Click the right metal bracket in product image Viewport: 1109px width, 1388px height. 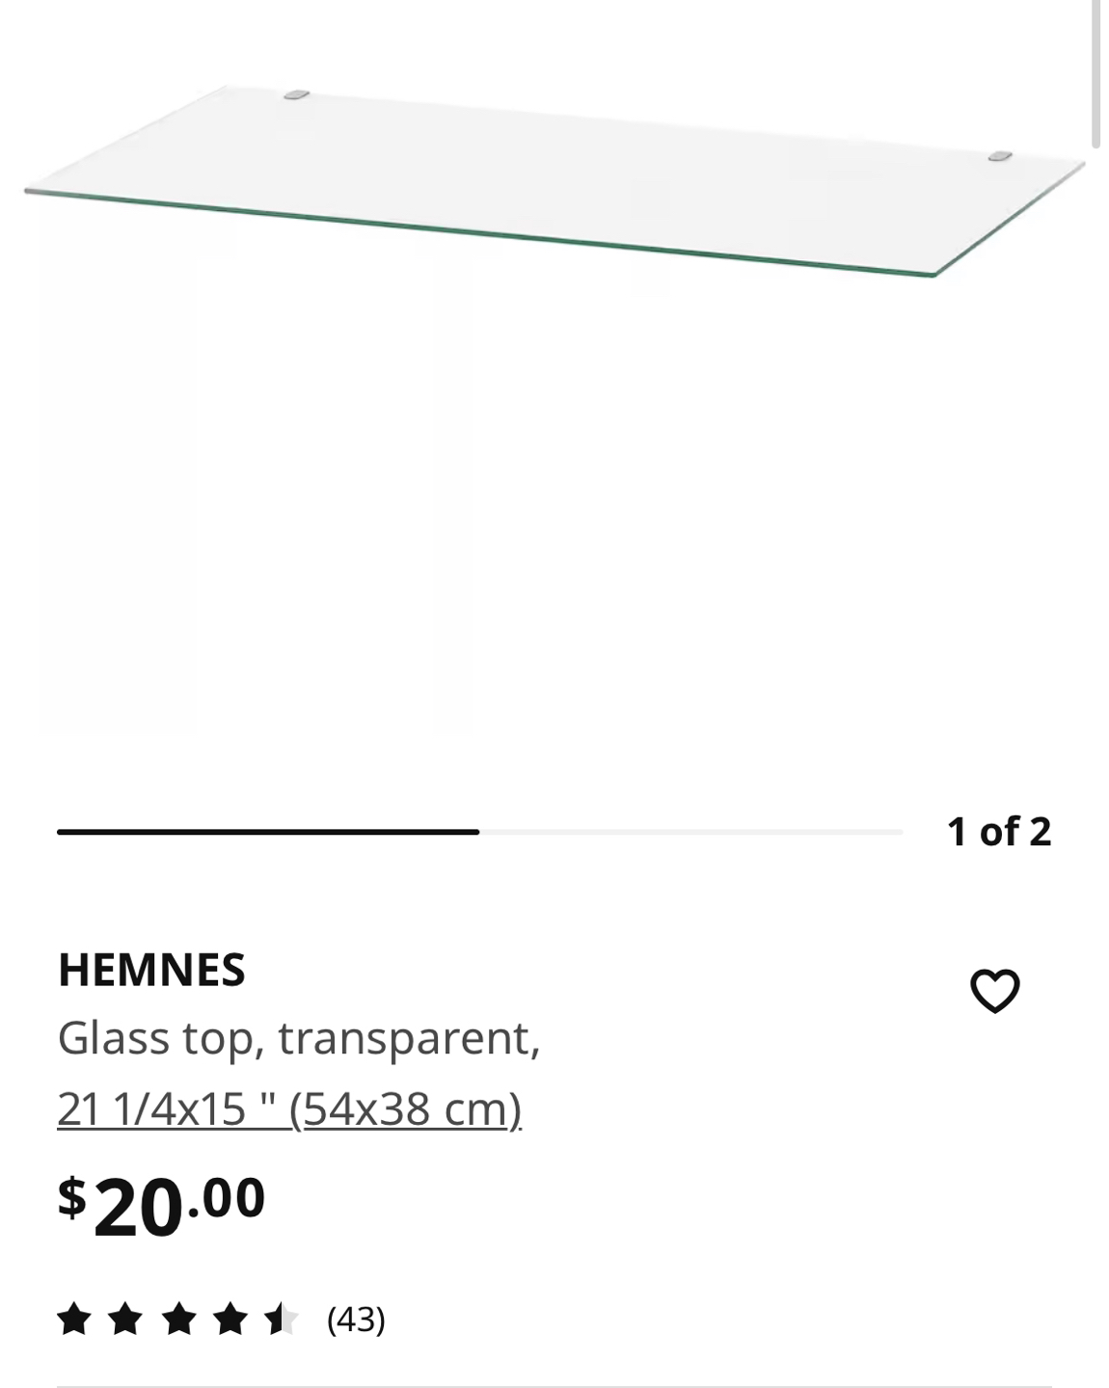click(1001, 155)
